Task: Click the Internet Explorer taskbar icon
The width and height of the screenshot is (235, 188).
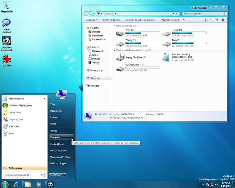Action: point(16,184)
